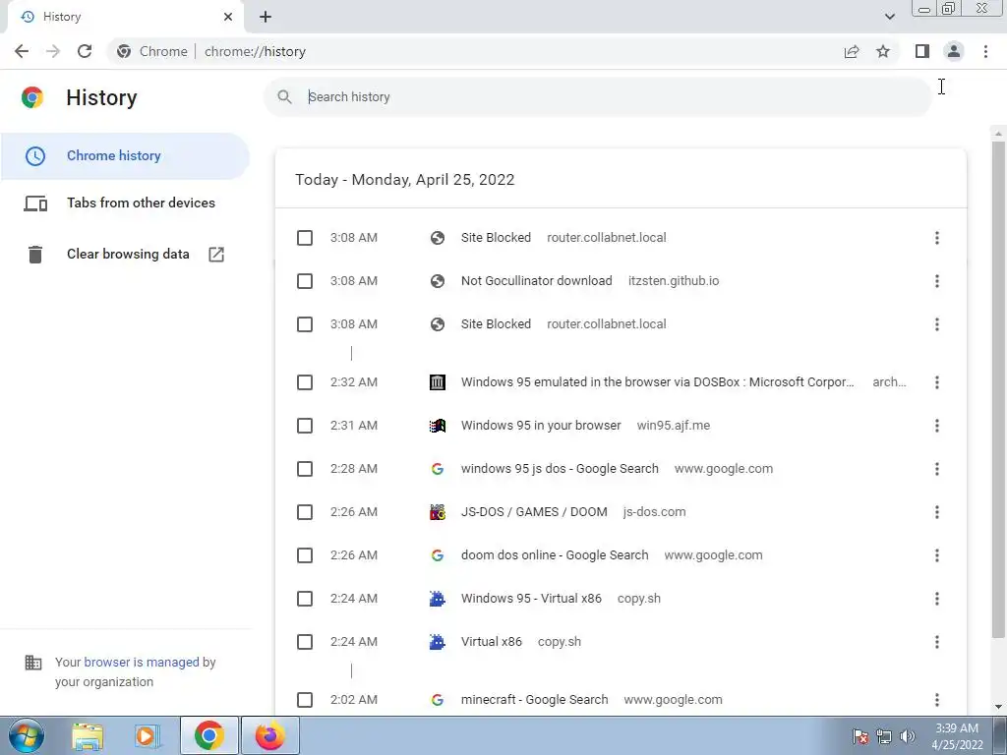The height and width of the screenshot is (755, 1007).
Task: Open minecraft - Google Search link
Action: [534, 700]
